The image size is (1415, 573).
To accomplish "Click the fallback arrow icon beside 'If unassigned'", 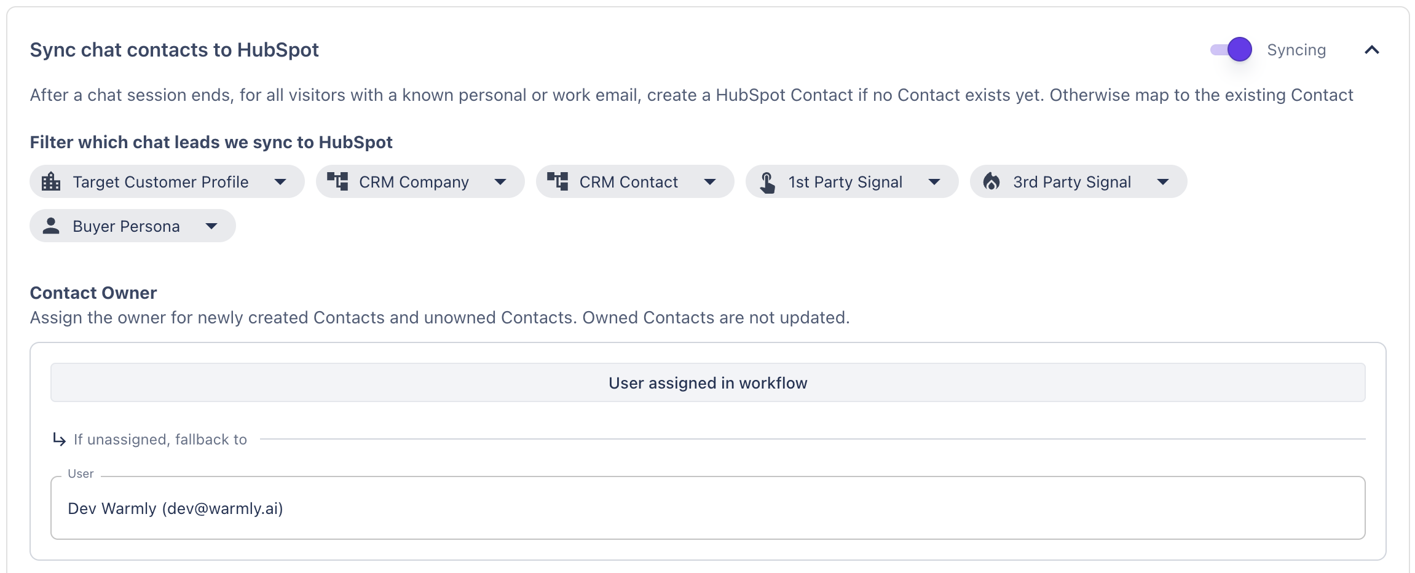I will (59, 439).
